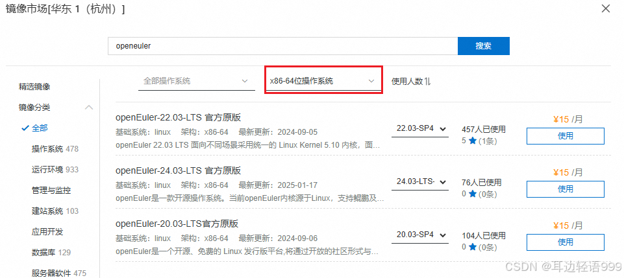Image resolution: width=624 pixels, height=278 pixels.
Task: Open the x86-64位操作系统 architecture dropdown
Action: point(323,81)
